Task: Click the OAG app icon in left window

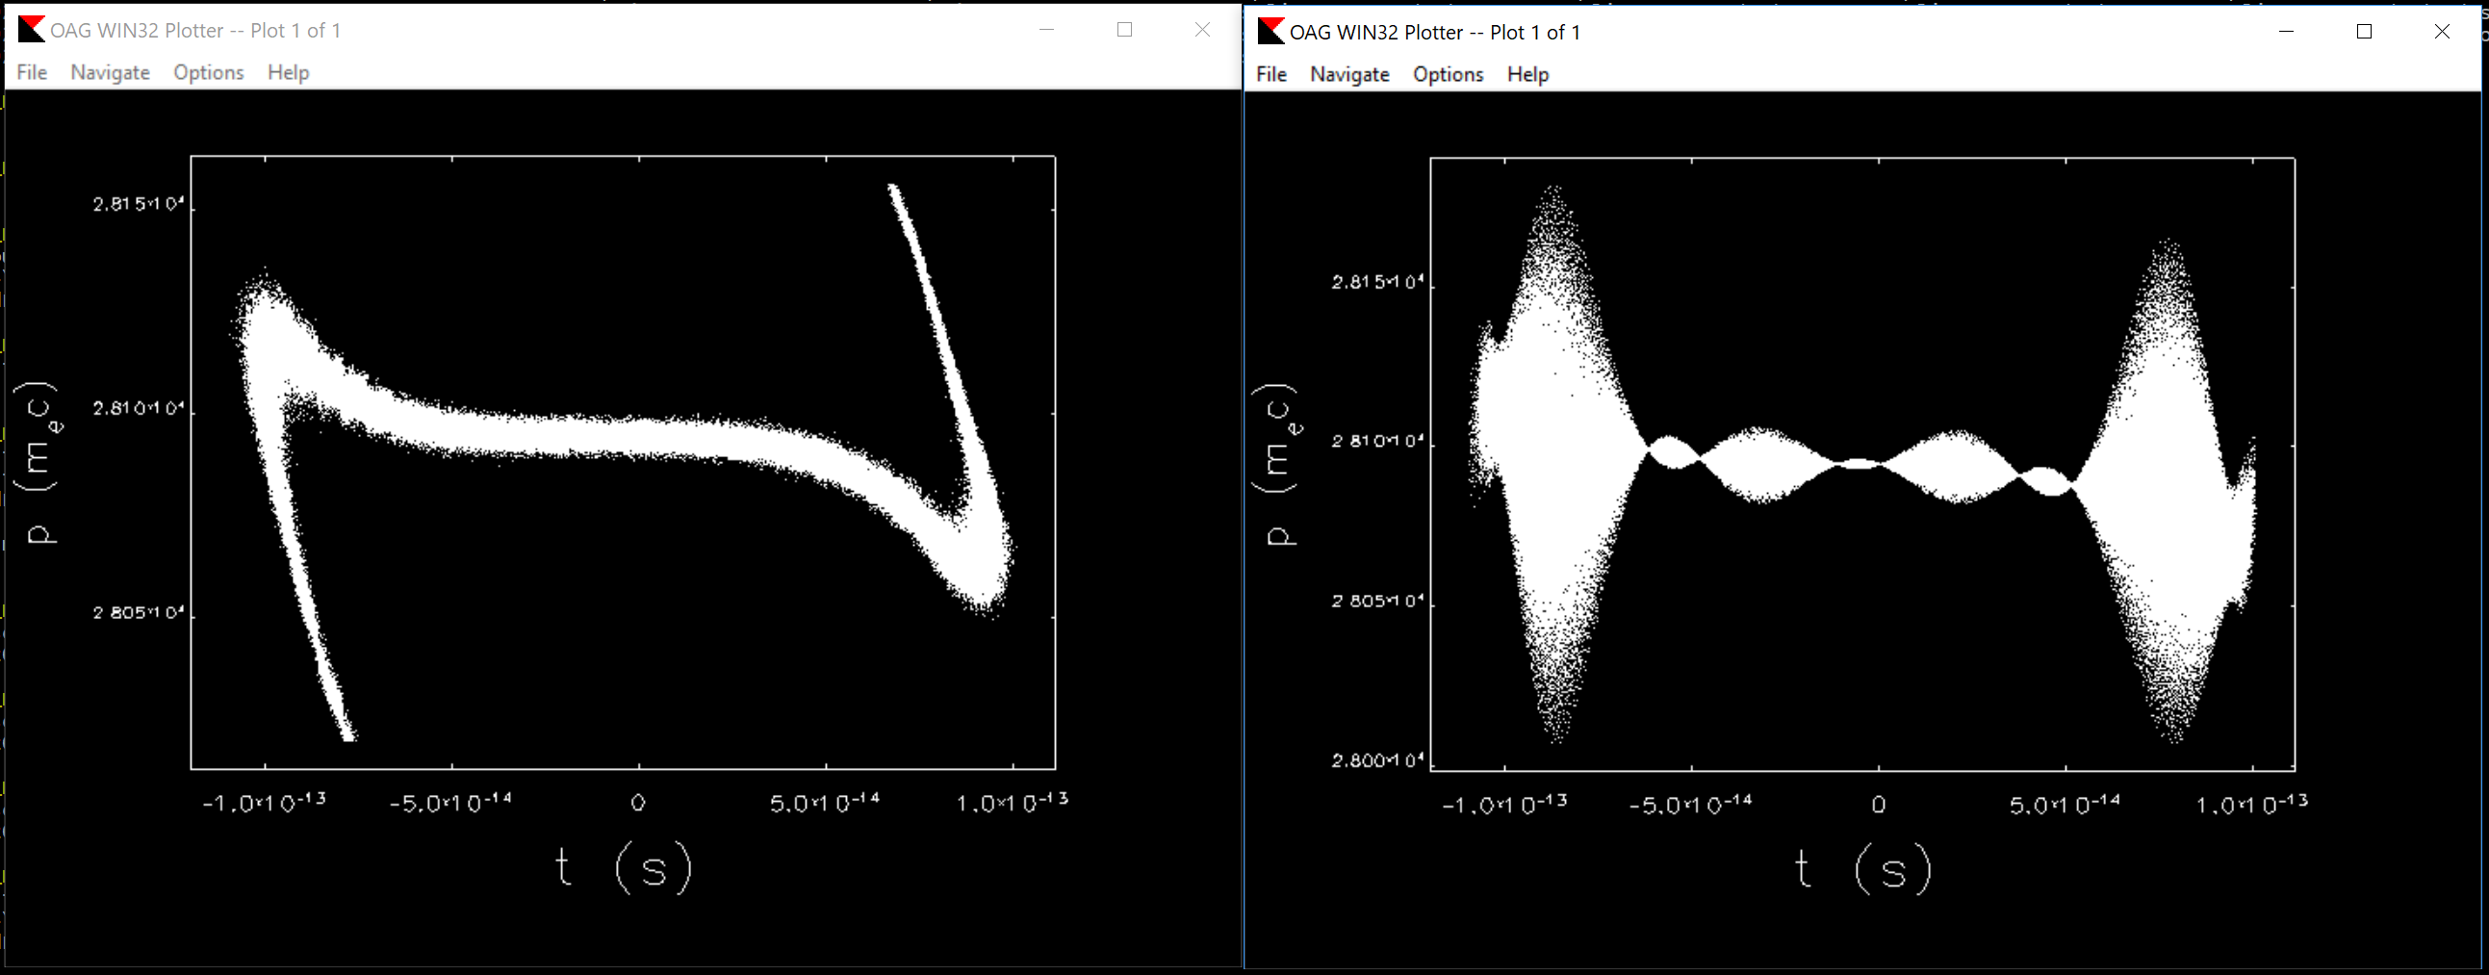Action: pos(31,30)
